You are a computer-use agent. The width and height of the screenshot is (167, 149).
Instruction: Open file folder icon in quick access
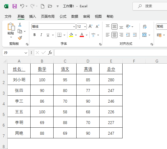coord(50,6)
